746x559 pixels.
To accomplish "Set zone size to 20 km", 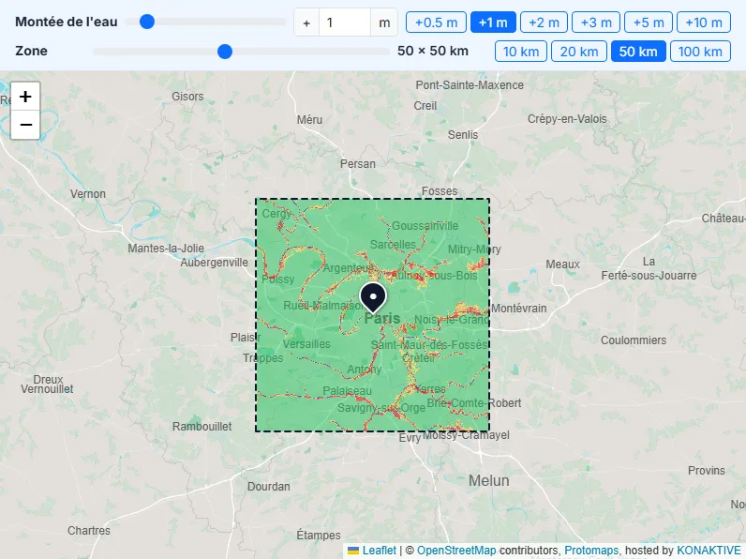I will coord(578,52).
